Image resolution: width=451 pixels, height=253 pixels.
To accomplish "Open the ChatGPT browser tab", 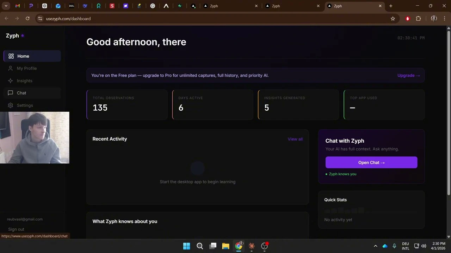I will [44, 6].
